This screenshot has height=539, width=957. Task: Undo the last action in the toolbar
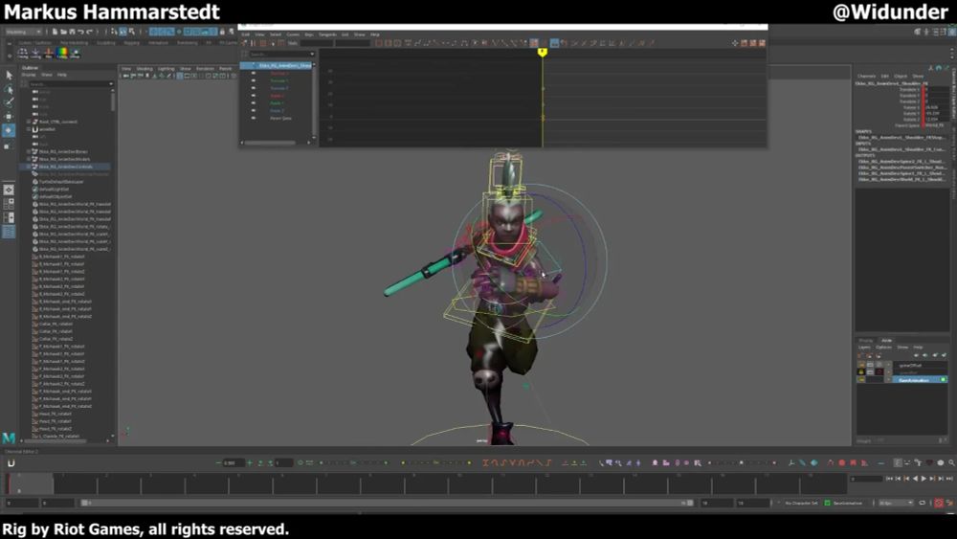point(81,32)
